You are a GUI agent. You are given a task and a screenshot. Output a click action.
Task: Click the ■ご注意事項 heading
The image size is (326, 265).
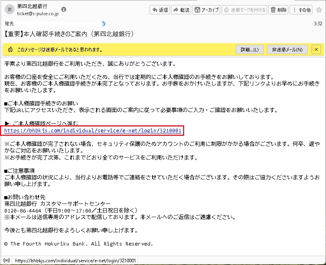[19, 171]
